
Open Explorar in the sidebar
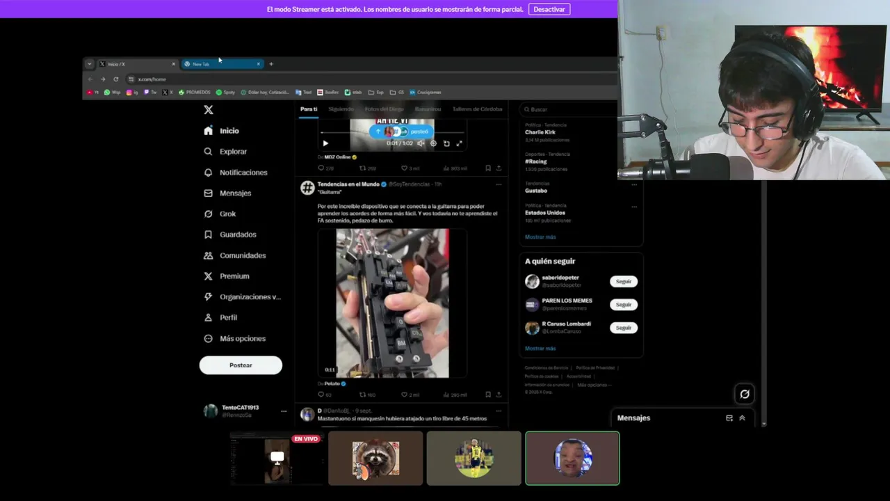[225, 152]
